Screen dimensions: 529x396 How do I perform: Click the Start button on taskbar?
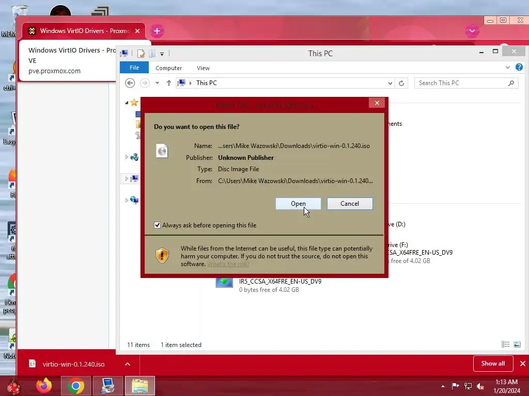point(13,386)
